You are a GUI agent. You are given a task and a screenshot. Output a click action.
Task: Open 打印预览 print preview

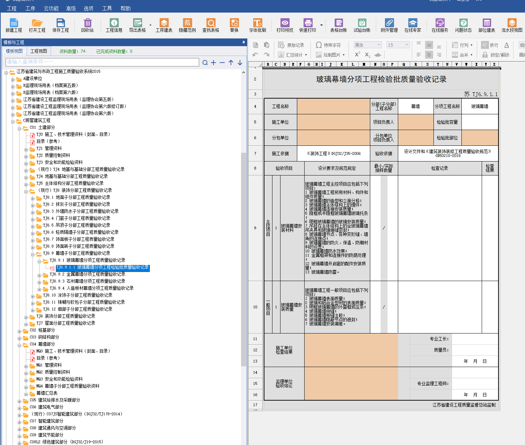pos(285,25)
